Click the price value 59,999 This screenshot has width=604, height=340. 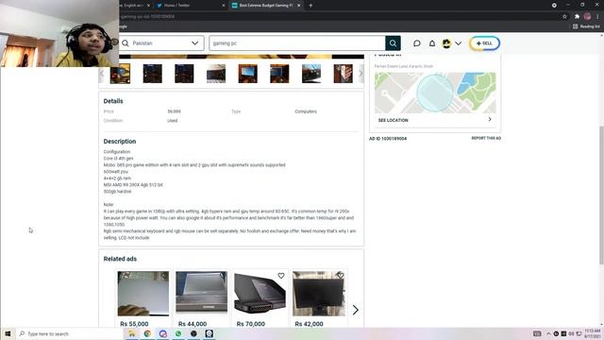(x=174, y=111)
